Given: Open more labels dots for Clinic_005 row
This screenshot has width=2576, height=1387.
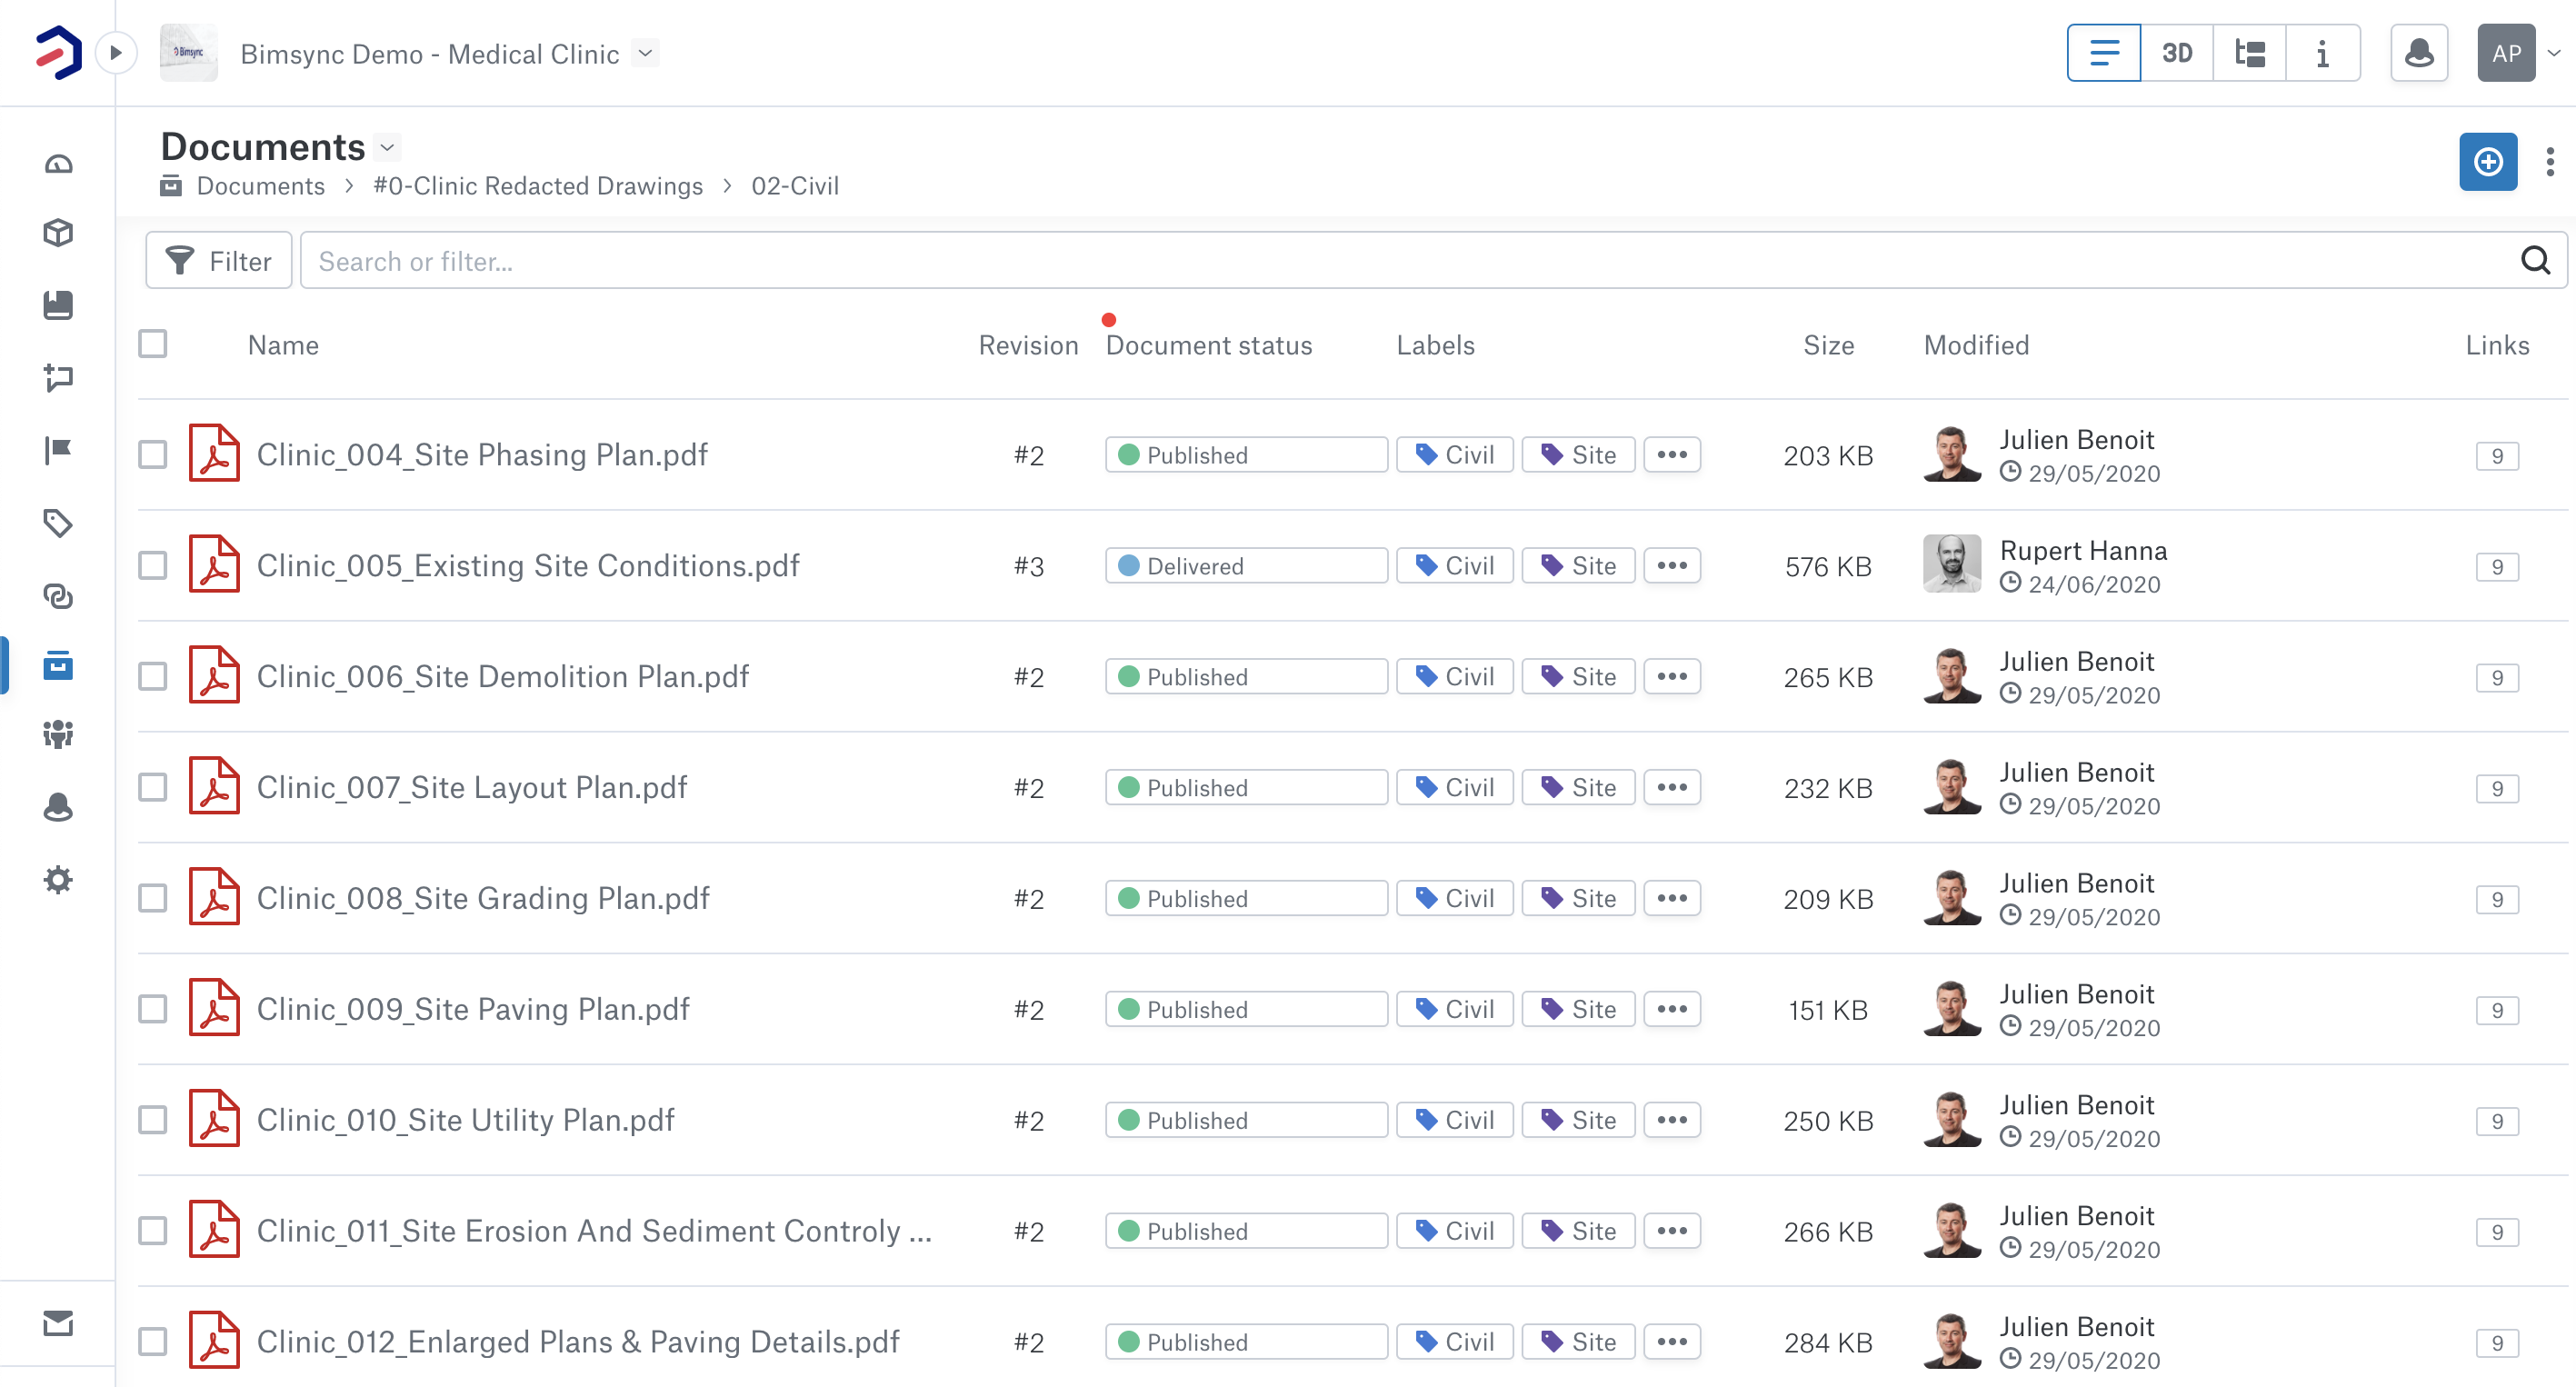Looking at the screenshot, I should coord(1672,566).
